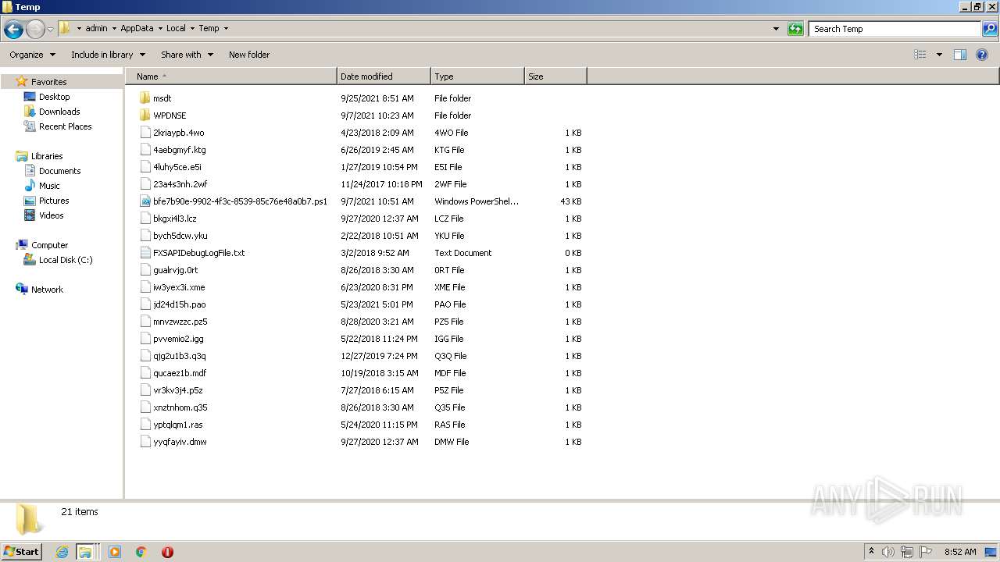The height and width of the screenshot is (562, 1000).
Task: Click the volume speaker tray icon
Action: pyautogui.click(x=888, y=552)
